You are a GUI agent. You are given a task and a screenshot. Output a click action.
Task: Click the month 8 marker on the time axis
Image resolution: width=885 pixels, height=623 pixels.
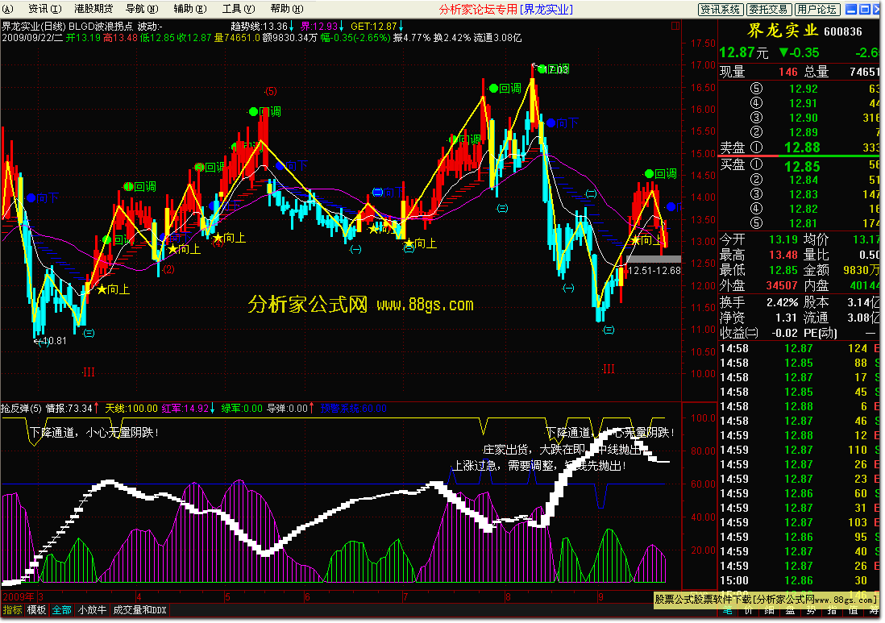[x=508, y=597]
